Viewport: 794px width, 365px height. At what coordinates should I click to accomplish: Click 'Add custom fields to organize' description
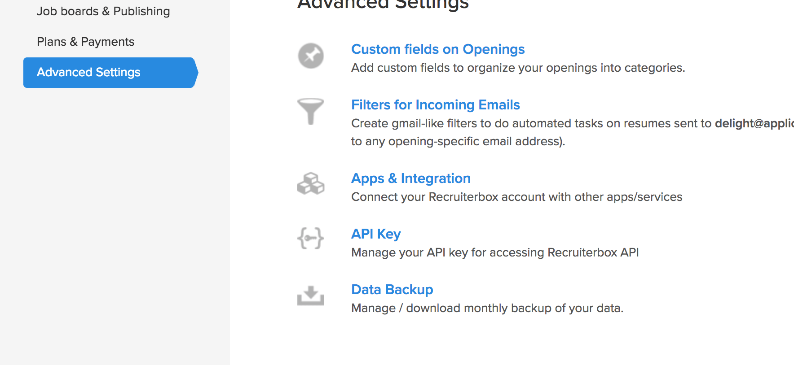click(518, 68)
